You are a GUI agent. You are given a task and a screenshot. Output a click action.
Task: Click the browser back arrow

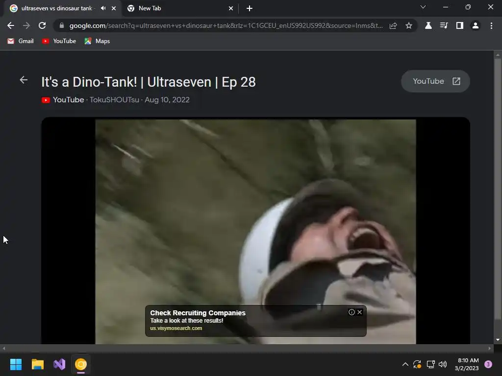tap(11, 25)
